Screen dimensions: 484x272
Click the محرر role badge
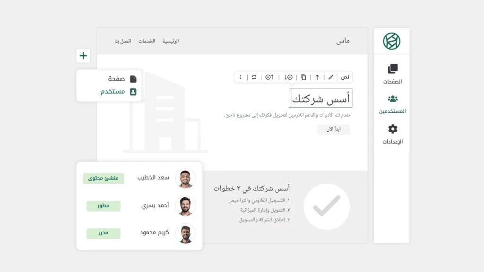(x=104, y=233)
